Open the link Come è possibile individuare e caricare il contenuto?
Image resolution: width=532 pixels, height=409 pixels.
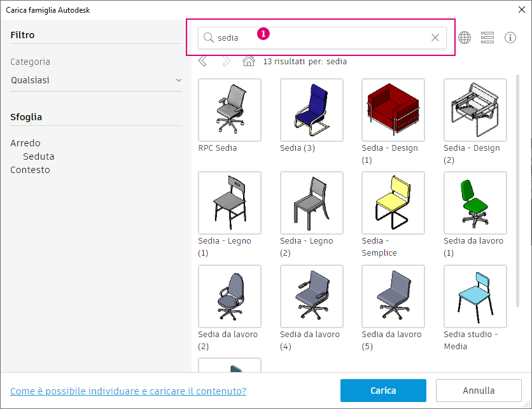(x=129, y=391)
